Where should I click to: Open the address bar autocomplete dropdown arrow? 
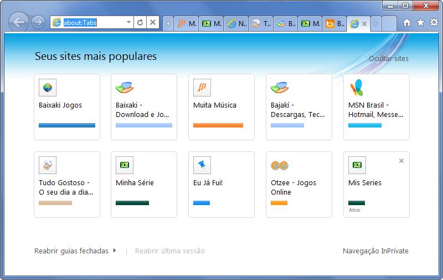[128, 22]
